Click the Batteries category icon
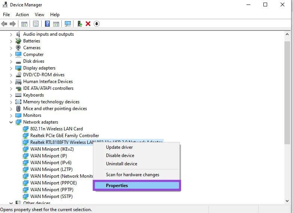The height and width of the screenshot is (213, 293). [18, 41]
